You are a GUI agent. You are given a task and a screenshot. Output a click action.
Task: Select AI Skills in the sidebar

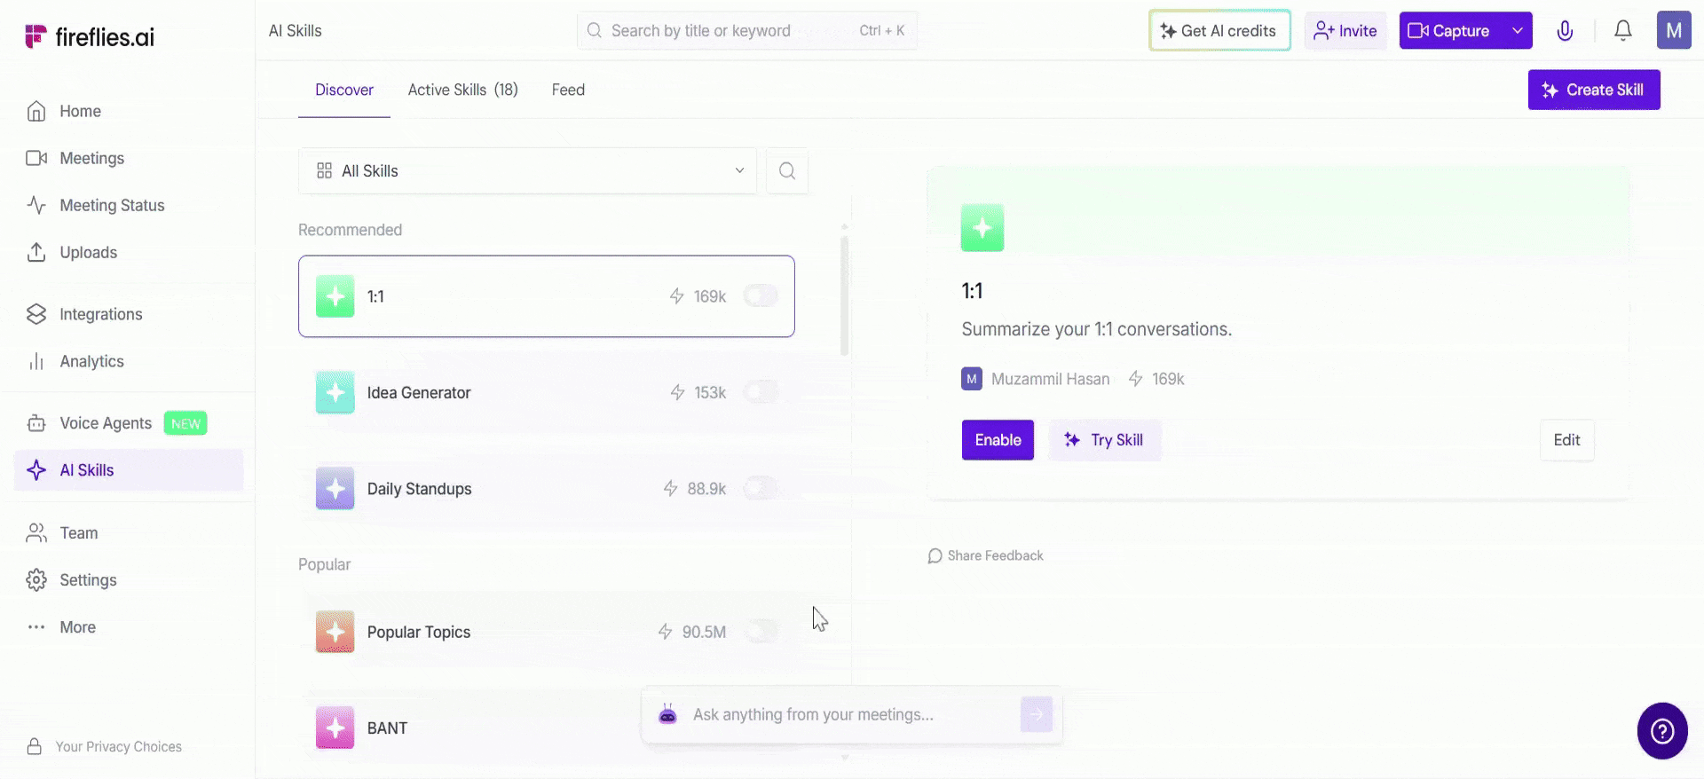click(x=129, y=470)
